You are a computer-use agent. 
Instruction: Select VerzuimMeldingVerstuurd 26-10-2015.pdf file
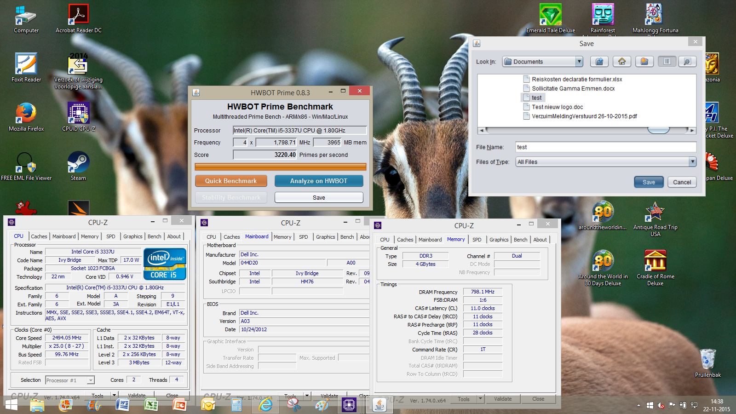pyautogui.click(x=580, y=116)
